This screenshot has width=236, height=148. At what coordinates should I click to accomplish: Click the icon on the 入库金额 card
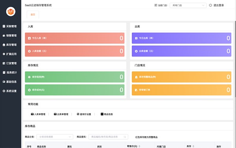coord(29,51)
